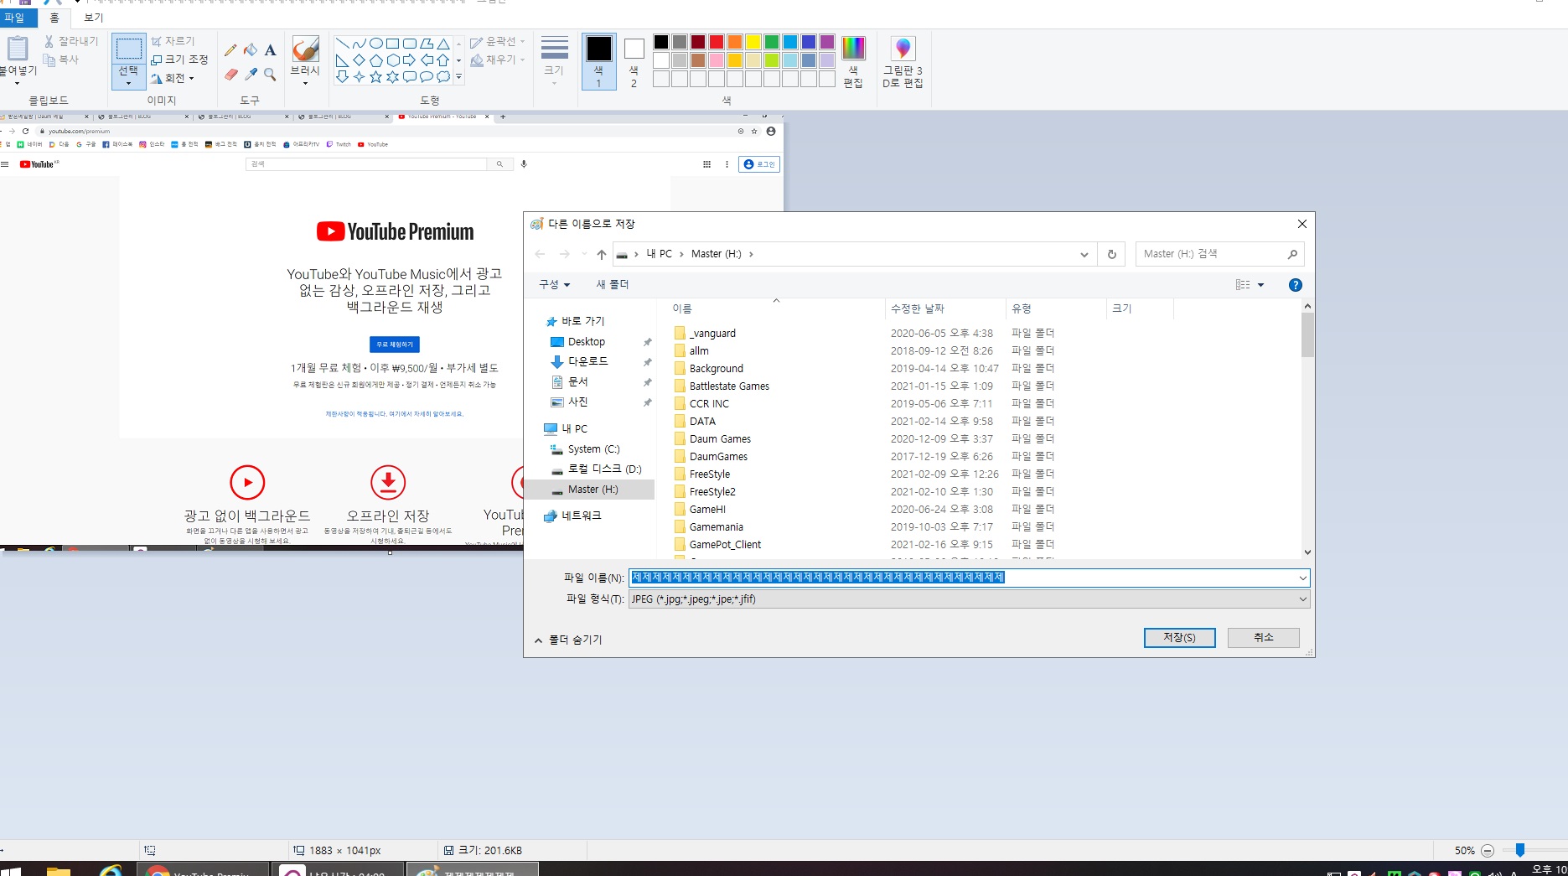Switch to the Home (홈) tab
The width and height of the screenshot is (1568, 876).
[x=54, y=18]
